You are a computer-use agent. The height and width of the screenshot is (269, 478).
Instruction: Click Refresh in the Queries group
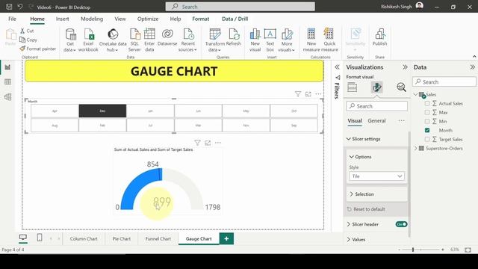(234, 37)
